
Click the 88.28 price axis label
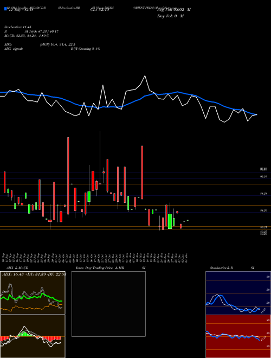(x=264, y=194)
